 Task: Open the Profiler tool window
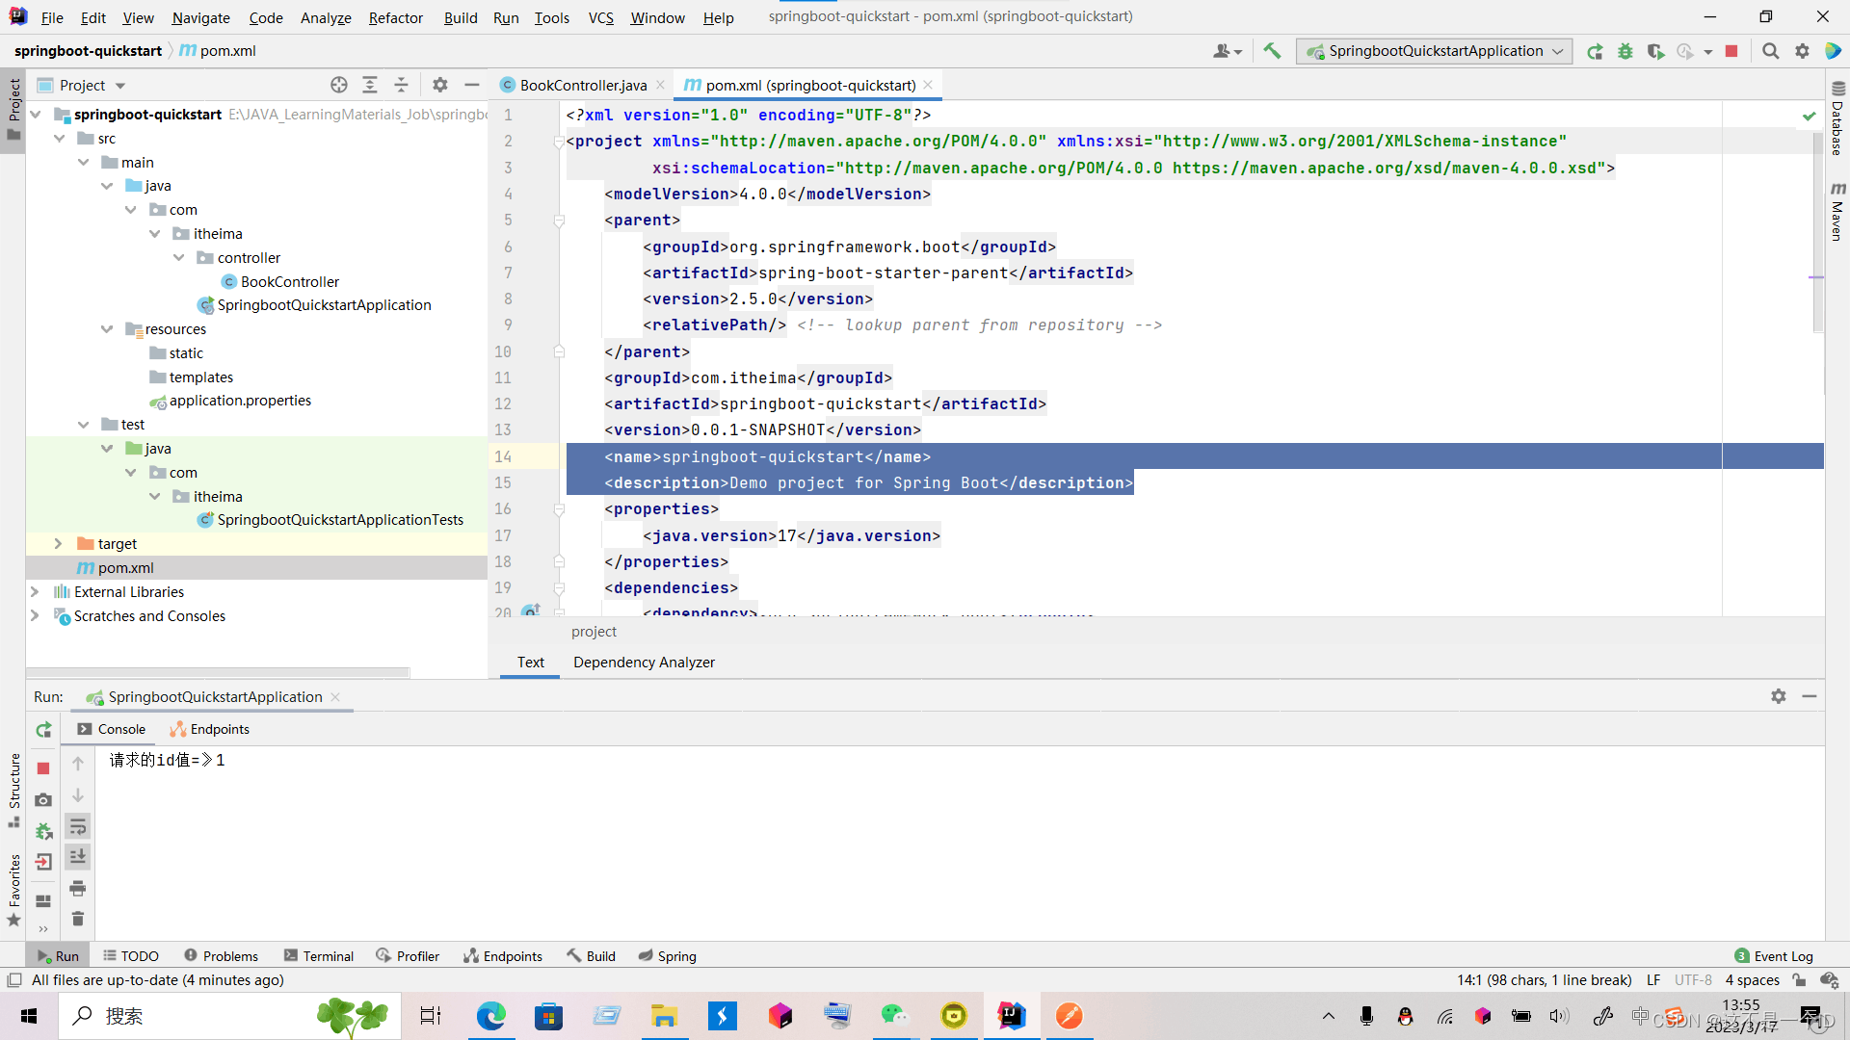[x=408, y=956]
